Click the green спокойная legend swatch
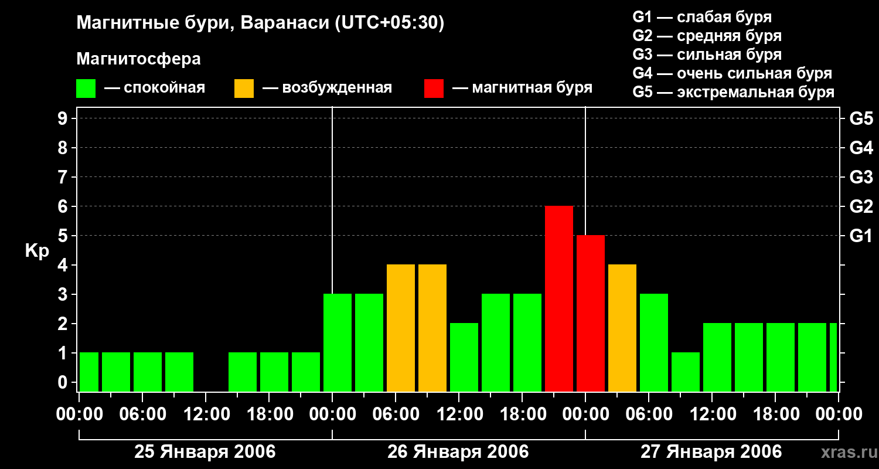Image resolution: width=879 pixels, height=469 pixels. click(86, 89)
